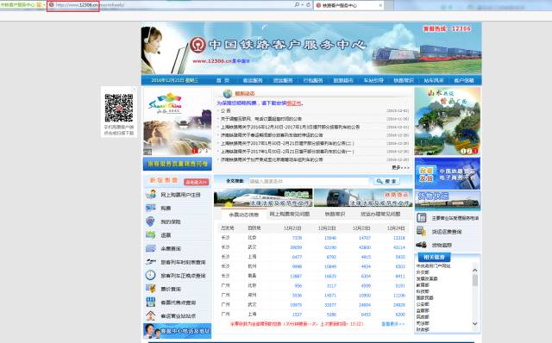The width and height of the screenshot is (552, 343).
Task: Click the 购票 ticket purchase icon
Action: click(151, 208)
